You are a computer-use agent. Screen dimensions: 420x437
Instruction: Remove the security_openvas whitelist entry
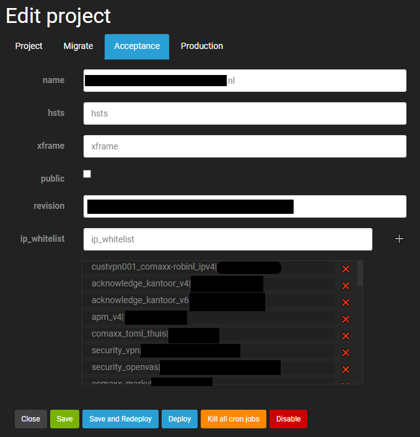pos(346,369)
